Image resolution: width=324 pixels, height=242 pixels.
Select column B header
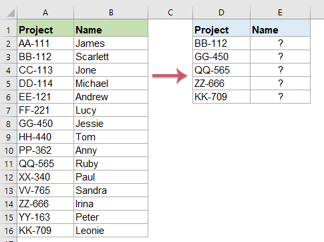(111, 13)
